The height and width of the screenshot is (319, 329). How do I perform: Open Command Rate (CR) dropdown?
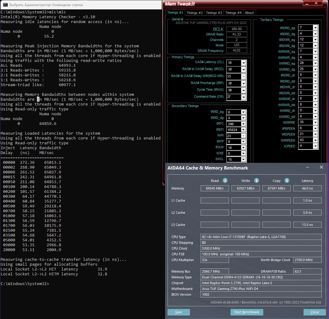243,97
